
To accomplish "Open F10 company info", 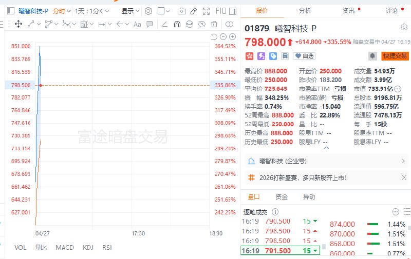I will 221,11.
